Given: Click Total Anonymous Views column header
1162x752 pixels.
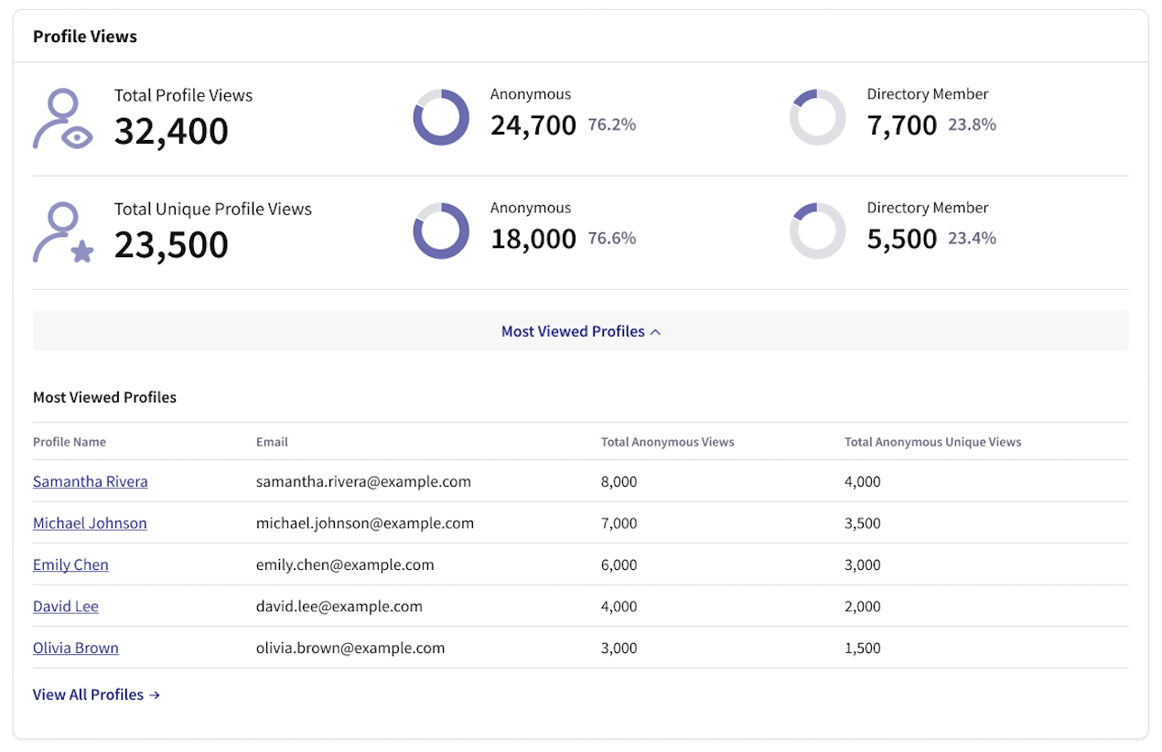Looking at the screenshot, I should coord(668,442).
